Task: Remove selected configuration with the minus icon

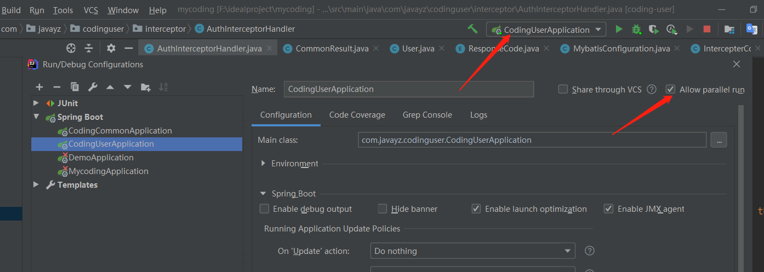Action: (x=56, y=86)
